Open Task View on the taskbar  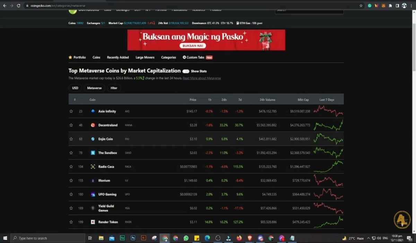pyautogui.click(x=90, y=238)
